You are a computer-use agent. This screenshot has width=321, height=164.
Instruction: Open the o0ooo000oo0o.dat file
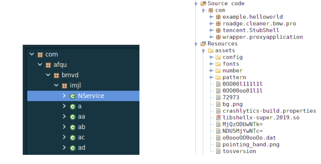(x=249, y=138)
